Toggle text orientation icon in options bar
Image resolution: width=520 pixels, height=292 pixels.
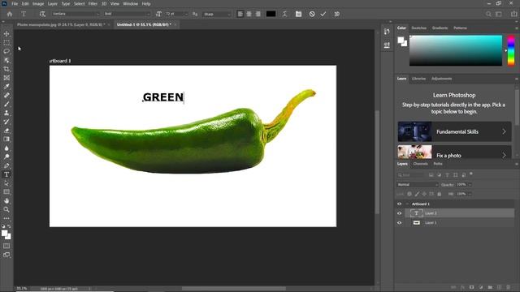point(42,14)
